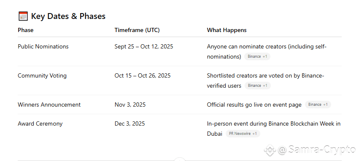Open Binance +1 citation in Winners Announcement row
Image resolution: width=359 pixels, height=161 pixels.
point(318,105)
